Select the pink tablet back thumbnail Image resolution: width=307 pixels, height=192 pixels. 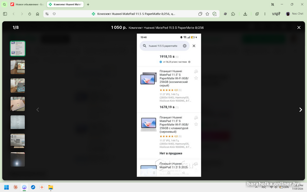tap(18, 104)
